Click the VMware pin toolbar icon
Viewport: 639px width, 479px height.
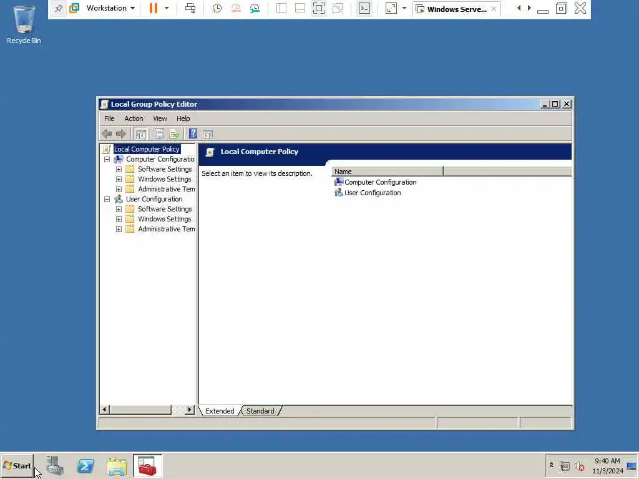point(59,8)
